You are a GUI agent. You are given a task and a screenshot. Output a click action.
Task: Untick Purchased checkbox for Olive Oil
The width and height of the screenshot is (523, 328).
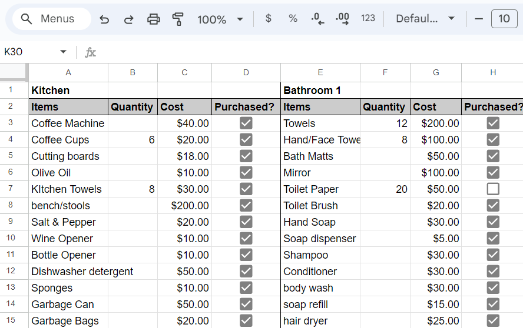pos(246,172)
